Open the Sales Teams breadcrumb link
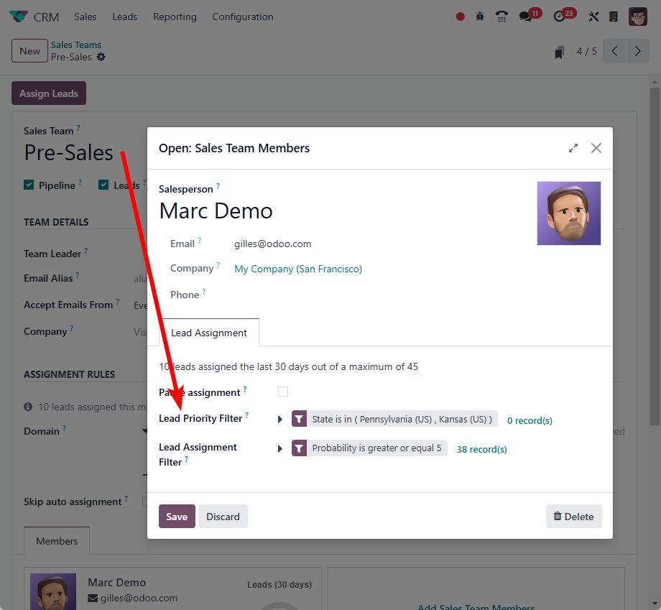This screenshot has width=661, height=610. (76, 45)
